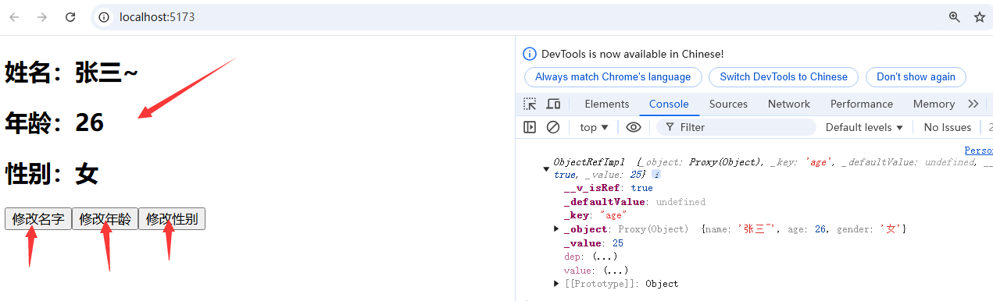Click the 修改性别 button
Viewport: 993px width, 301px height.
tap(172, 219)
